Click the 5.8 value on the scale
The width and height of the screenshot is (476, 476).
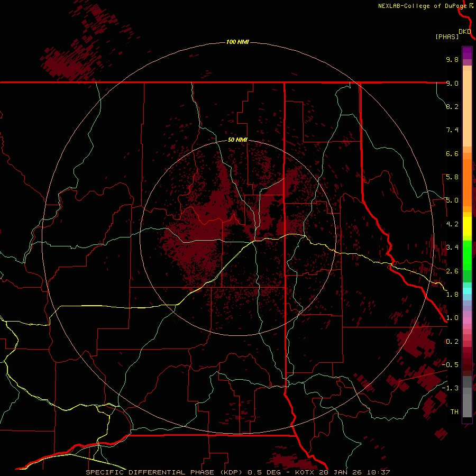[x=452, y=177]
